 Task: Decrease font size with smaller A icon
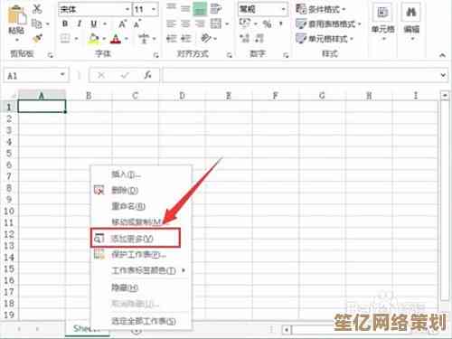[137, 24]
